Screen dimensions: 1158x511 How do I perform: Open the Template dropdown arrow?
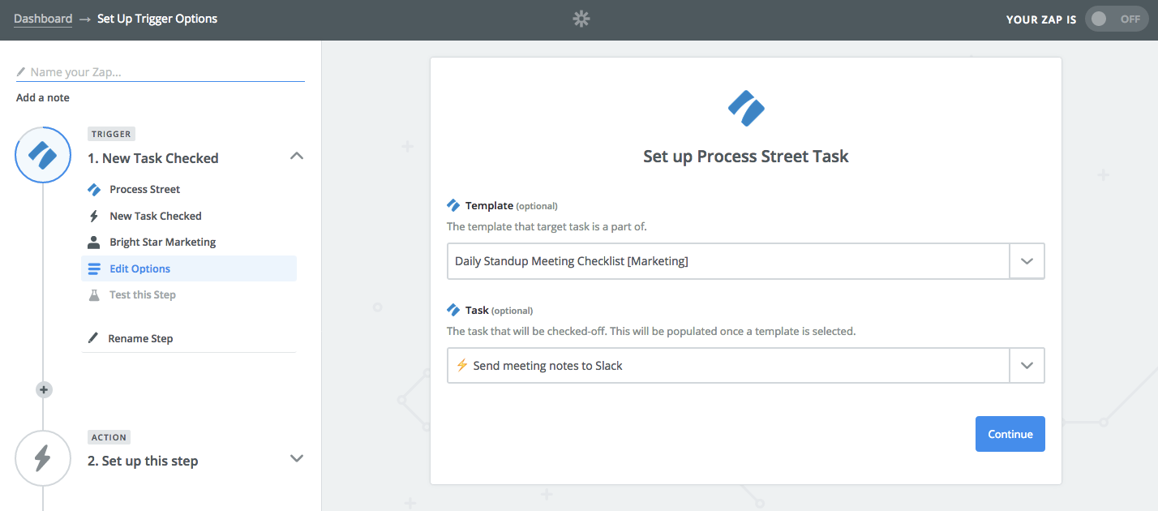[x=1027, y=261]
